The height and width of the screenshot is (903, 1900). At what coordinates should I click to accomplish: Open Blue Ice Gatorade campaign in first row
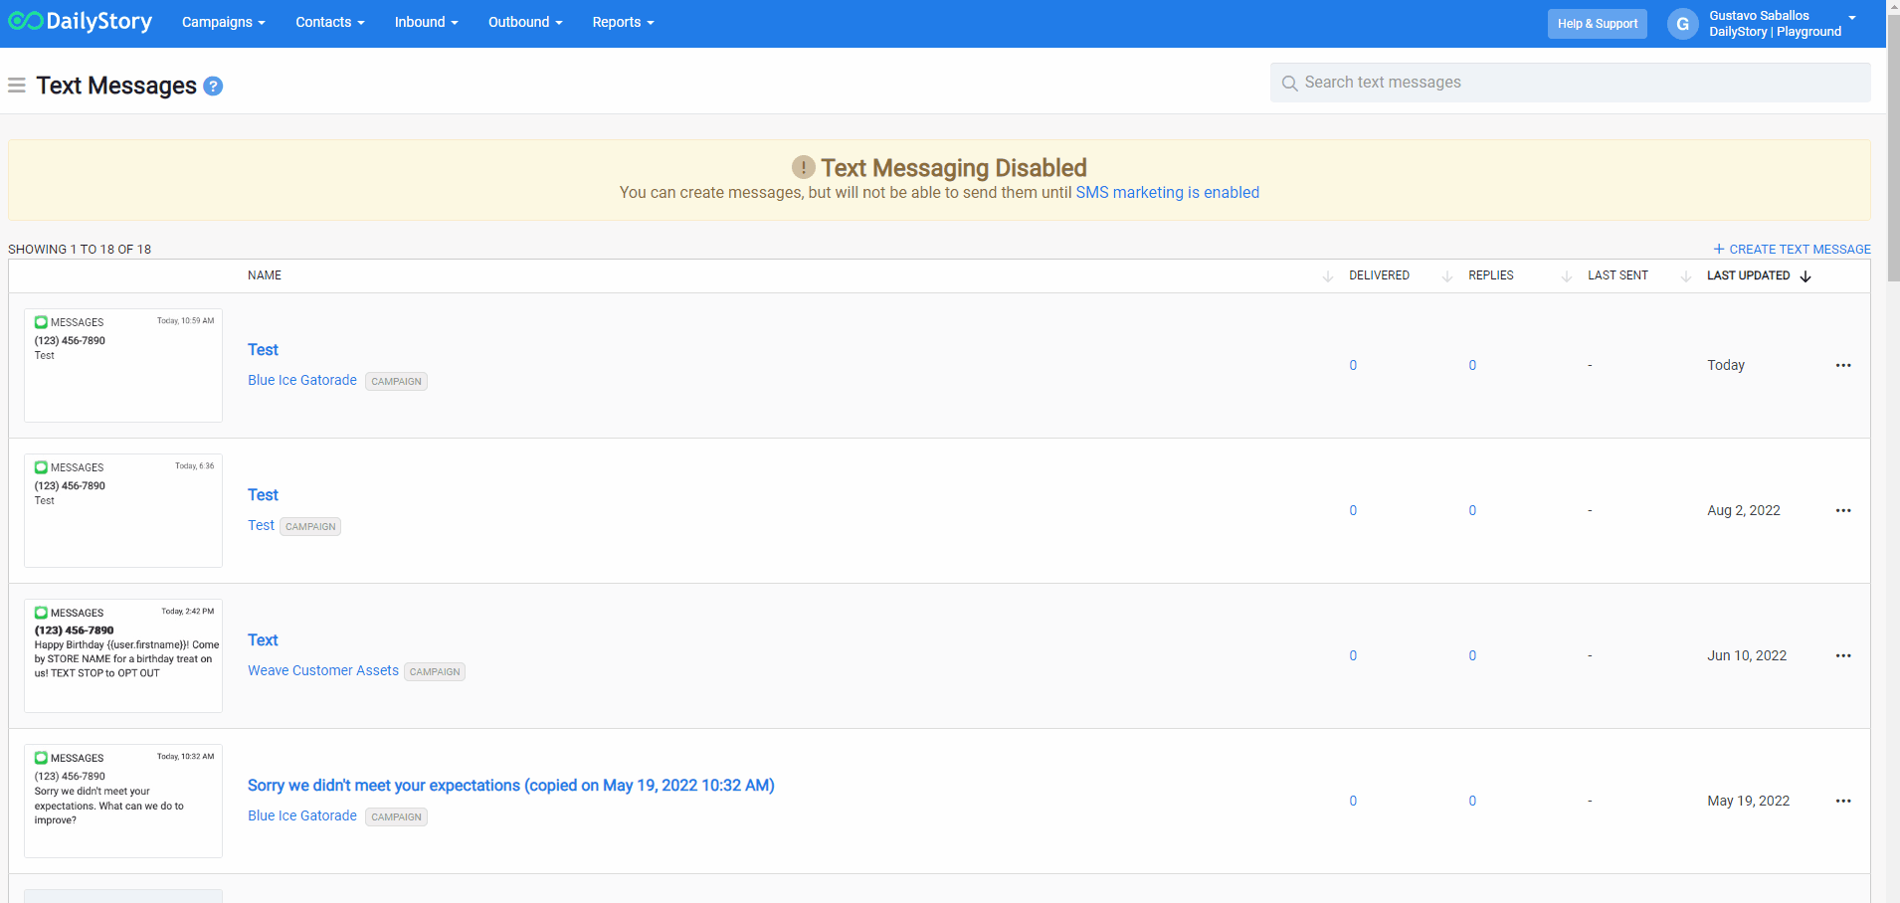[x=302, y=380]
